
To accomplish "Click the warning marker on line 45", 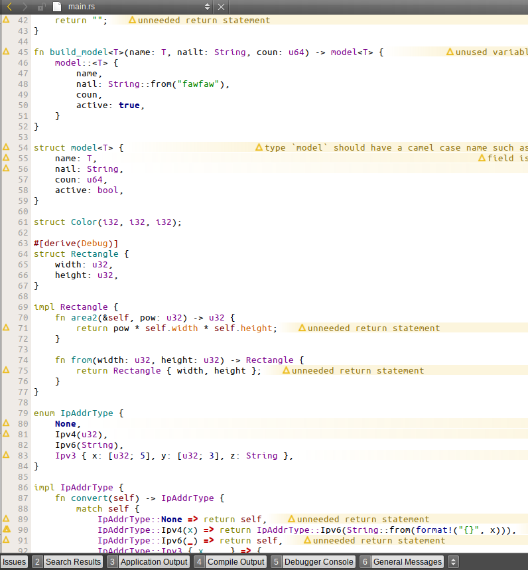I will pos(6,52).
